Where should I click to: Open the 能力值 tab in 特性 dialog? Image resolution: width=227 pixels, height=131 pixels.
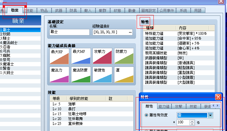pos(164,107)
